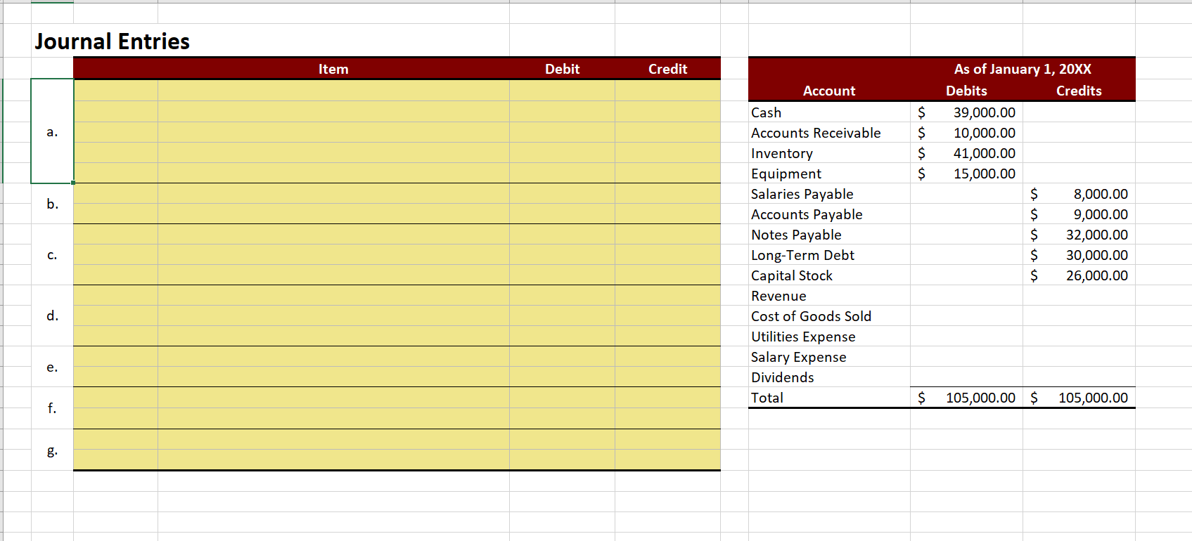Select the 'Cash' account cell
The width and height of the screenshot is (1192, 541).
point(829,112)
